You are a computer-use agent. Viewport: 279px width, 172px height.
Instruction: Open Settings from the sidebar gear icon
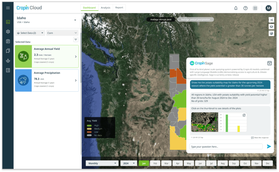pyautogui.click(x=8, y=32)
